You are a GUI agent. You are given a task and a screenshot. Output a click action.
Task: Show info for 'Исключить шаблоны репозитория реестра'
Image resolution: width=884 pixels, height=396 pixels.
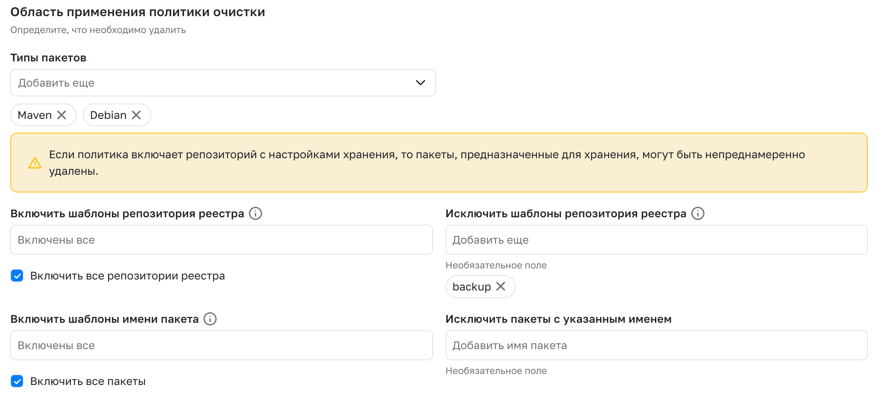point(698,213)
